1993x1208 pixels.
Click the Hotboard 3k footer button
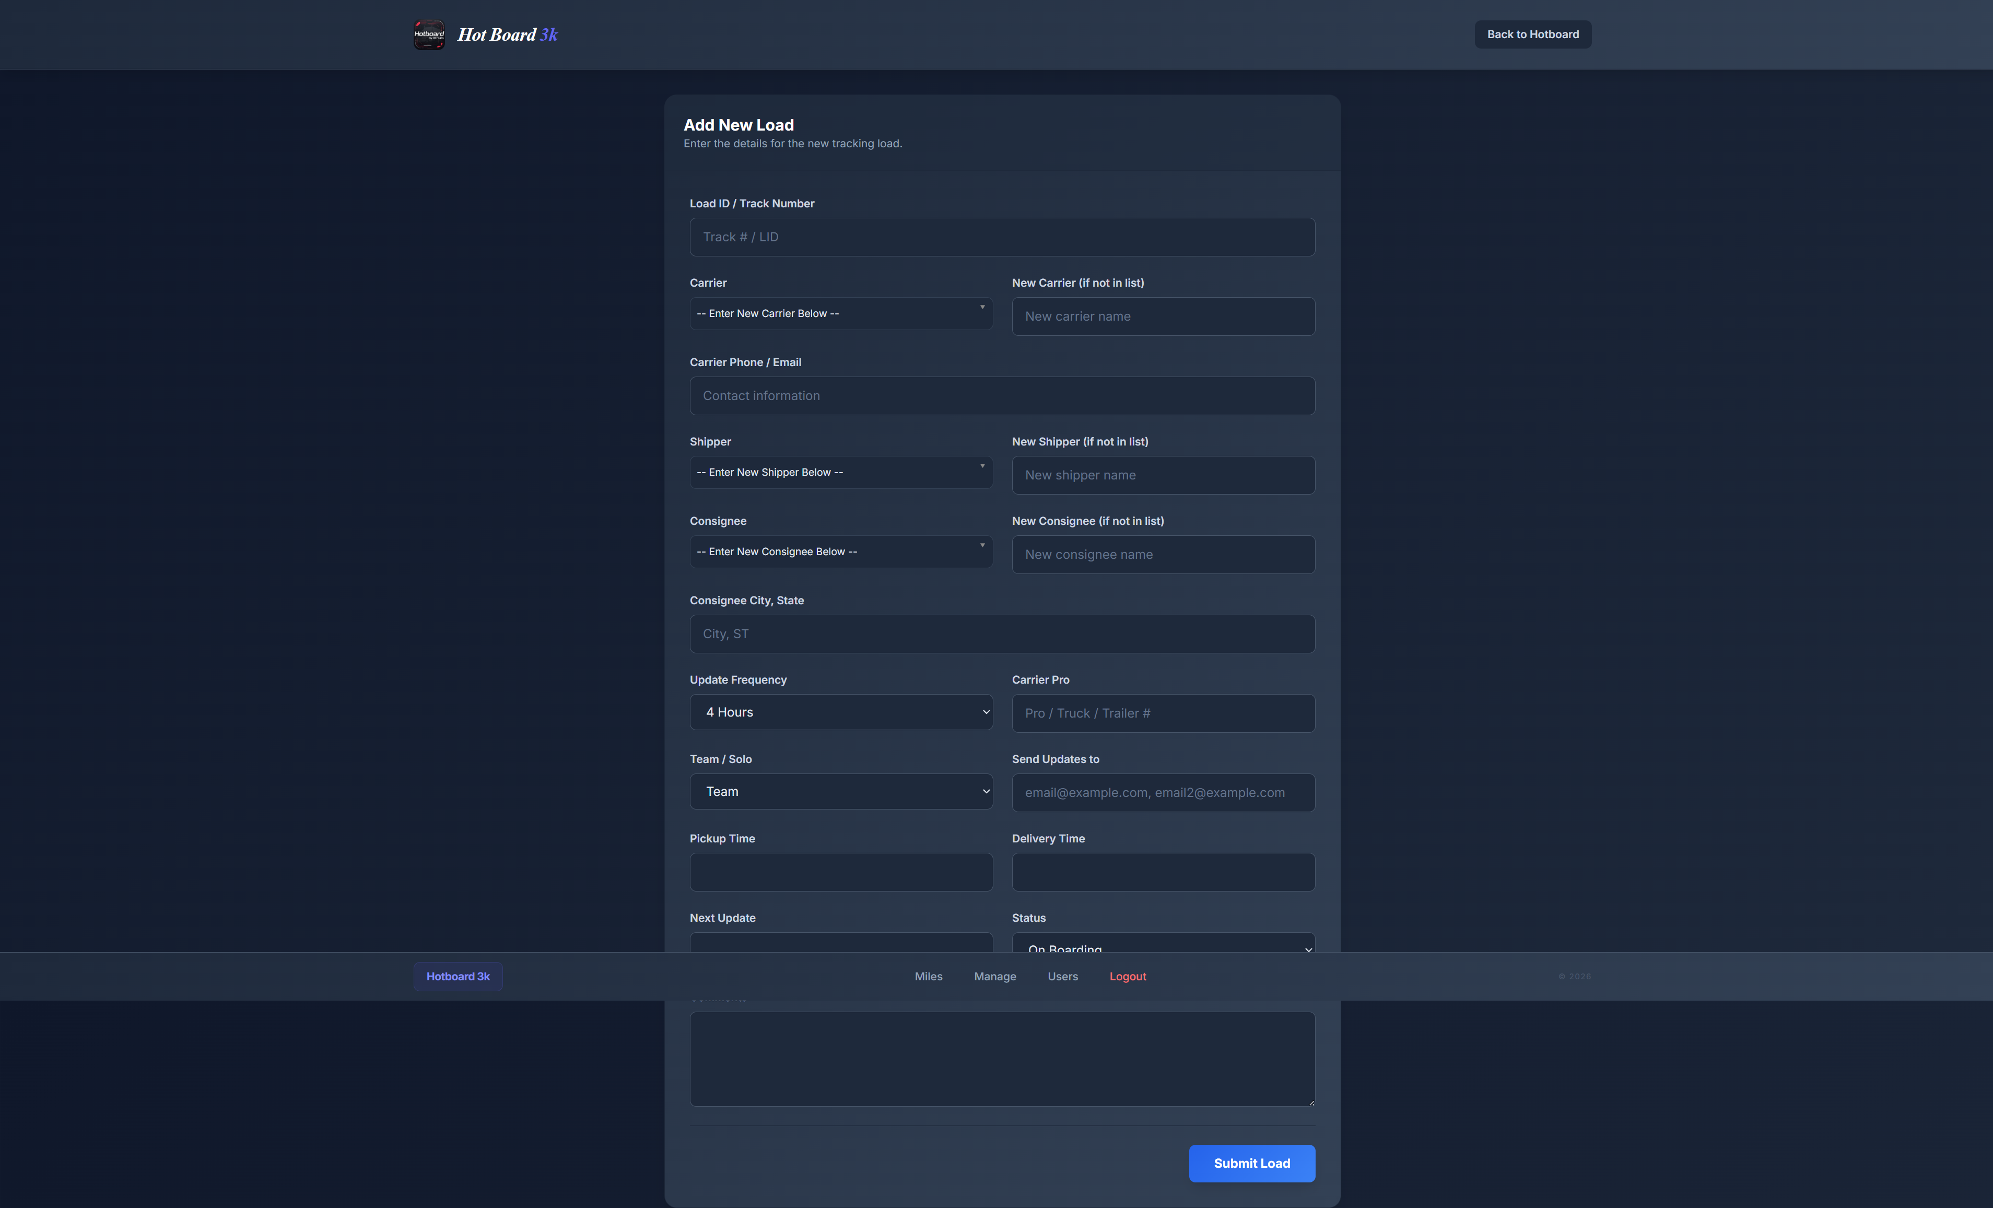pyautogui.click(x=457, y=976)
